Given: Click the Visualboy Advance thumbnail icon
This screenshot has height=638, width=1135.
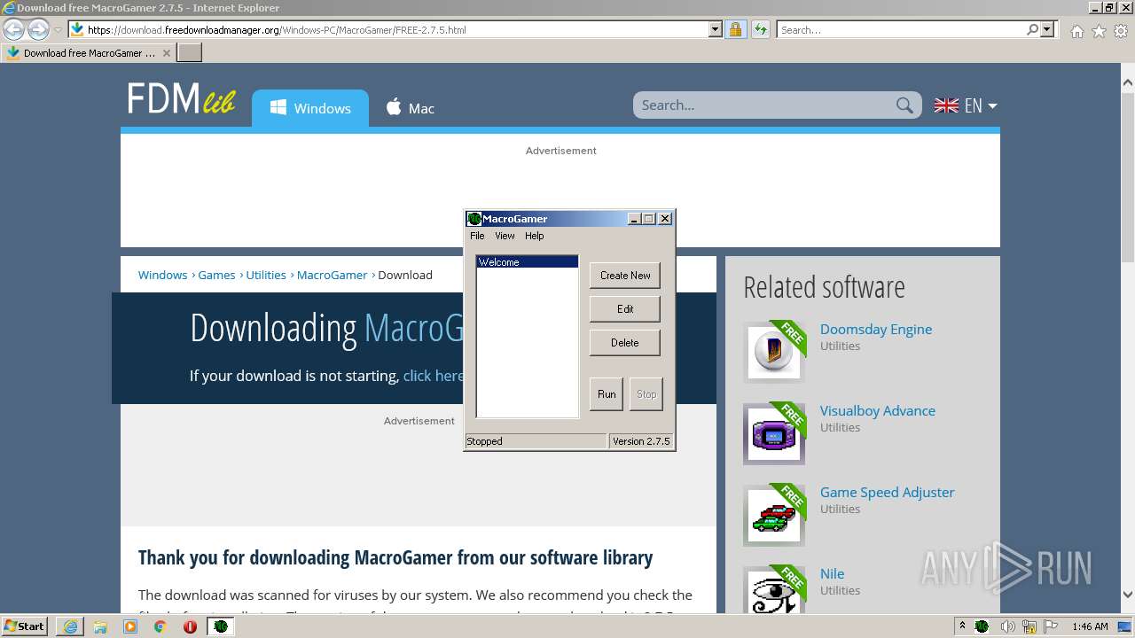Looking at the screenshot, I should 774,433.
